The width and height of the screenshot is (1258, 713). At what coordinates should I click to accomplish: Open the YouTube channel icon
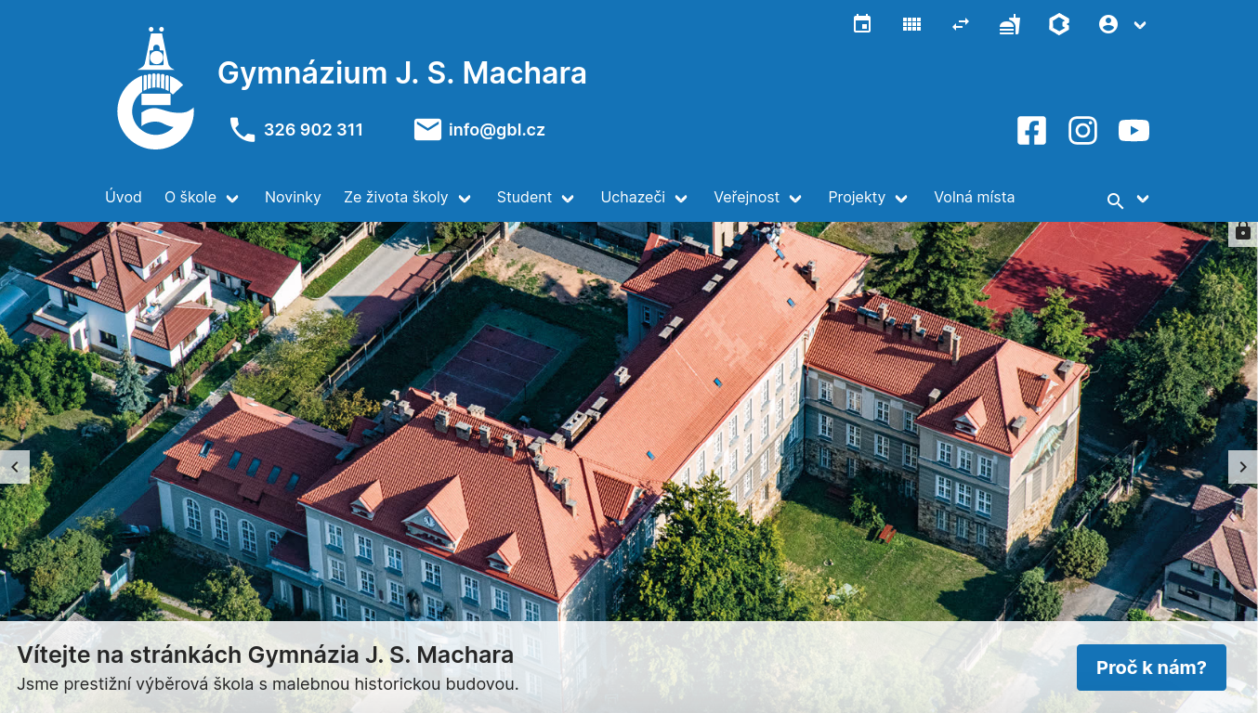click(1134, 130)
